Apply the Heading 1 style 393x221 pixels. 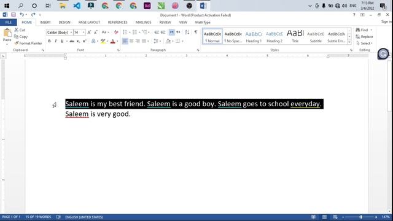254,37
